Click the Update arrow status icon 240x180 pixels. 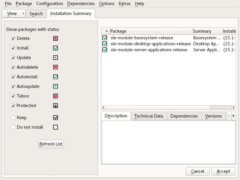coord(55,58)
